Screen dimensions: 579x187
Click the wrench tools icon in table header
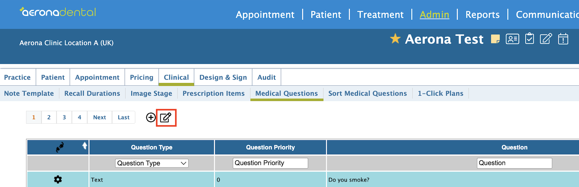[x=60, y=147]
